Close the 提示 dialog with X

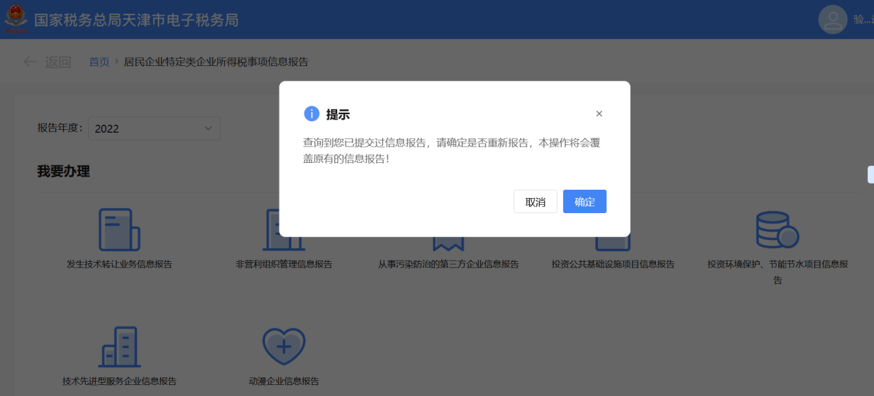[x=599, y=114]
